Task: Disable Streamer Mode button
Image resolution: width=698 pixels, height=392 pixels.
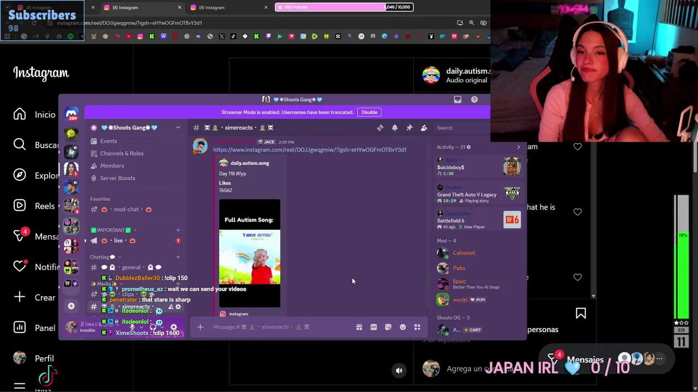Action: click(369, 112)
